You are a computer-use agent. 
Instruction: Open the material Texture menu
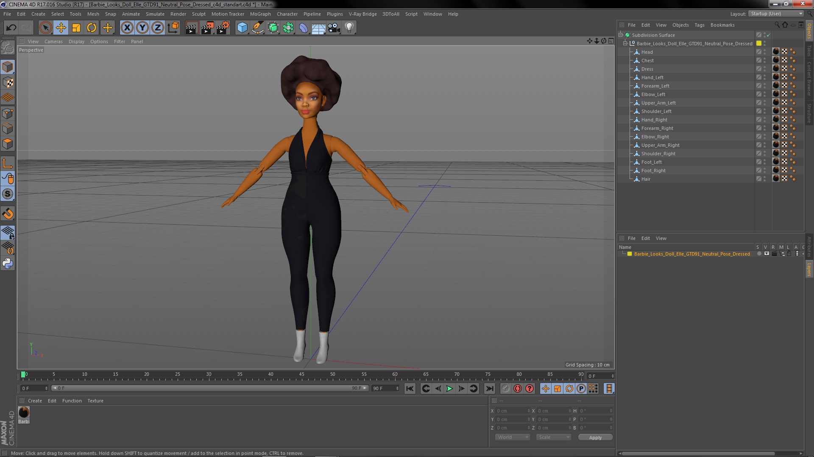click(95, 401)
